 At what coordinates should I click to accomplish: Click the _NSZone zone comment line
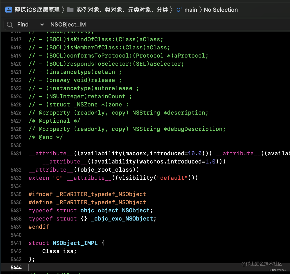pos(78,105)
